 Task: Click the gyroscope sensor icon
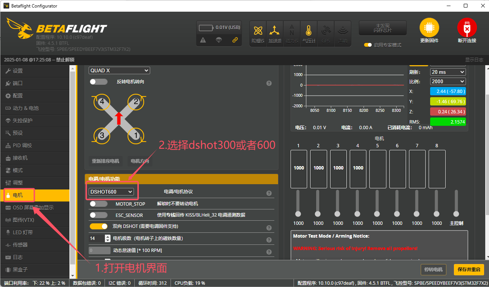point(258,34)
